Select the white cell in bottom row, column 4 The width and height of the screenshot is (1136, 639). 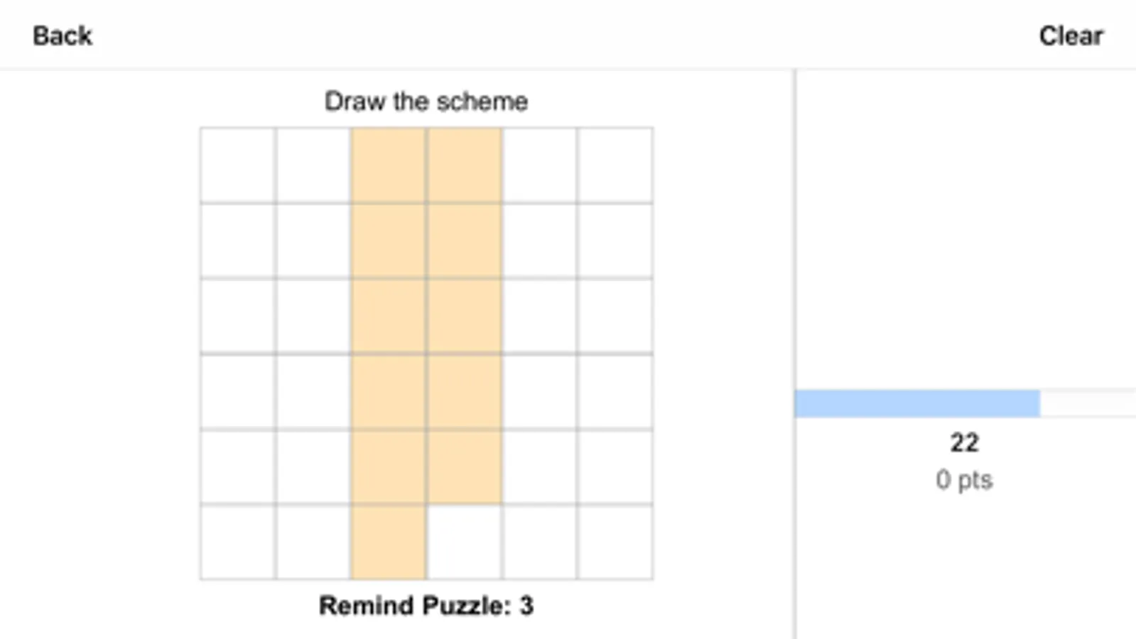point(464,542)
